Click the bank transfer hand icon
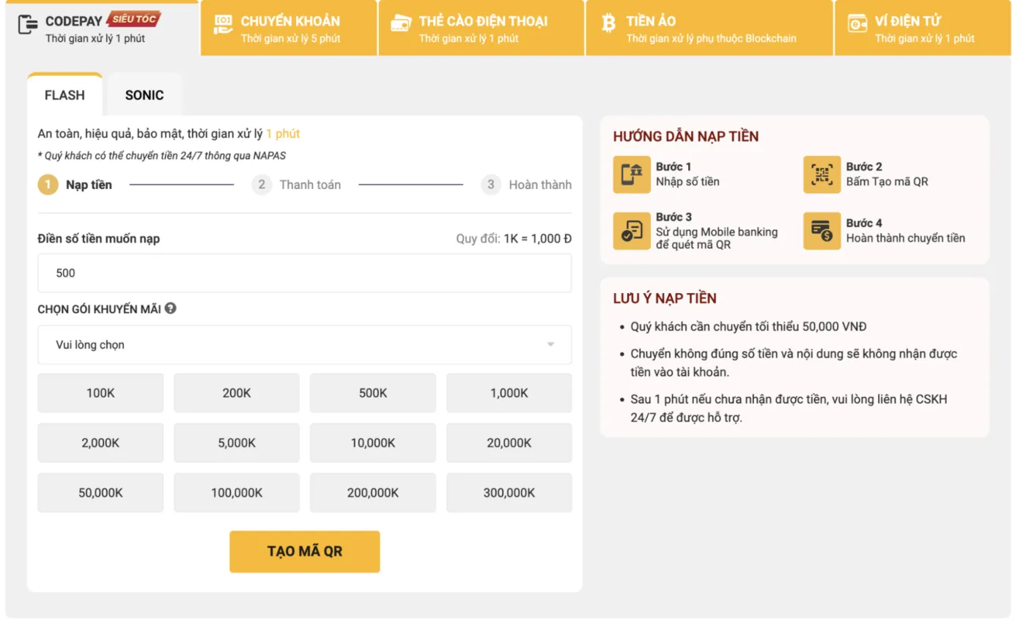Screen dimensions: 1026x628 [x=223, y=24]
